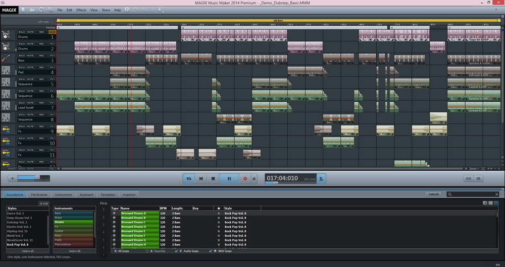Click the Fx track 9 icon
Screen dimensions: 505x267
(x=6, y=129)
